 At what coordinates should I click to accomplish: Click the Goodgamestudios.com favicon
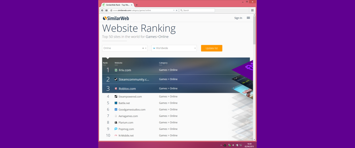pos(116,109)
